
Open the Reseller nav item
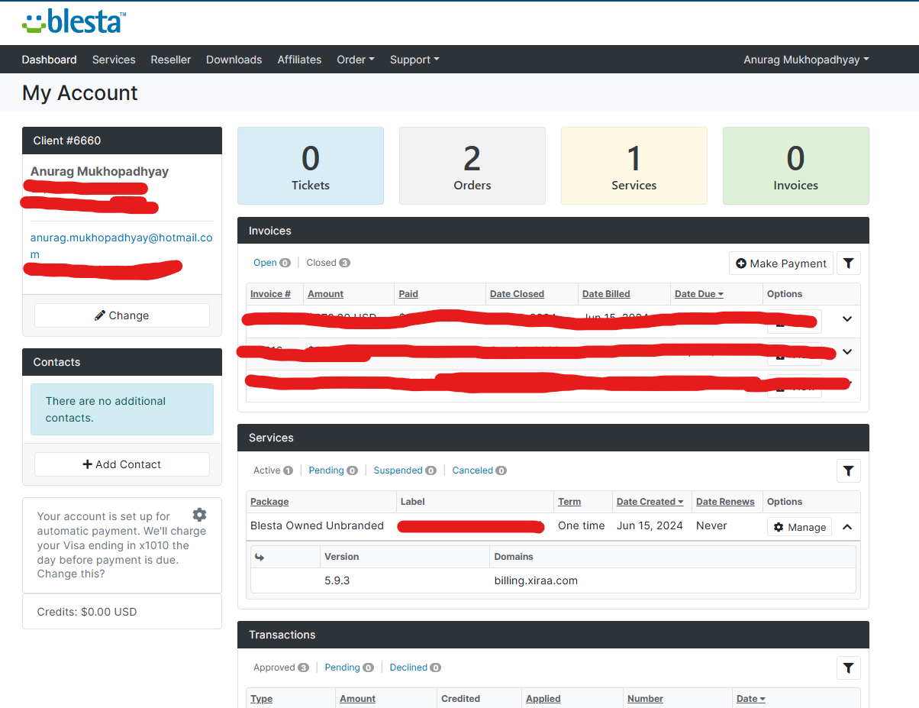(171, 60)
